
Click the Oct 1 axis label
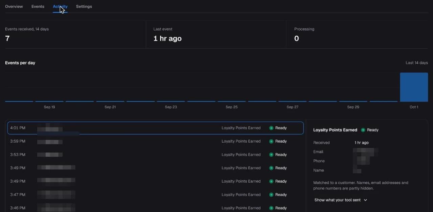414,107
